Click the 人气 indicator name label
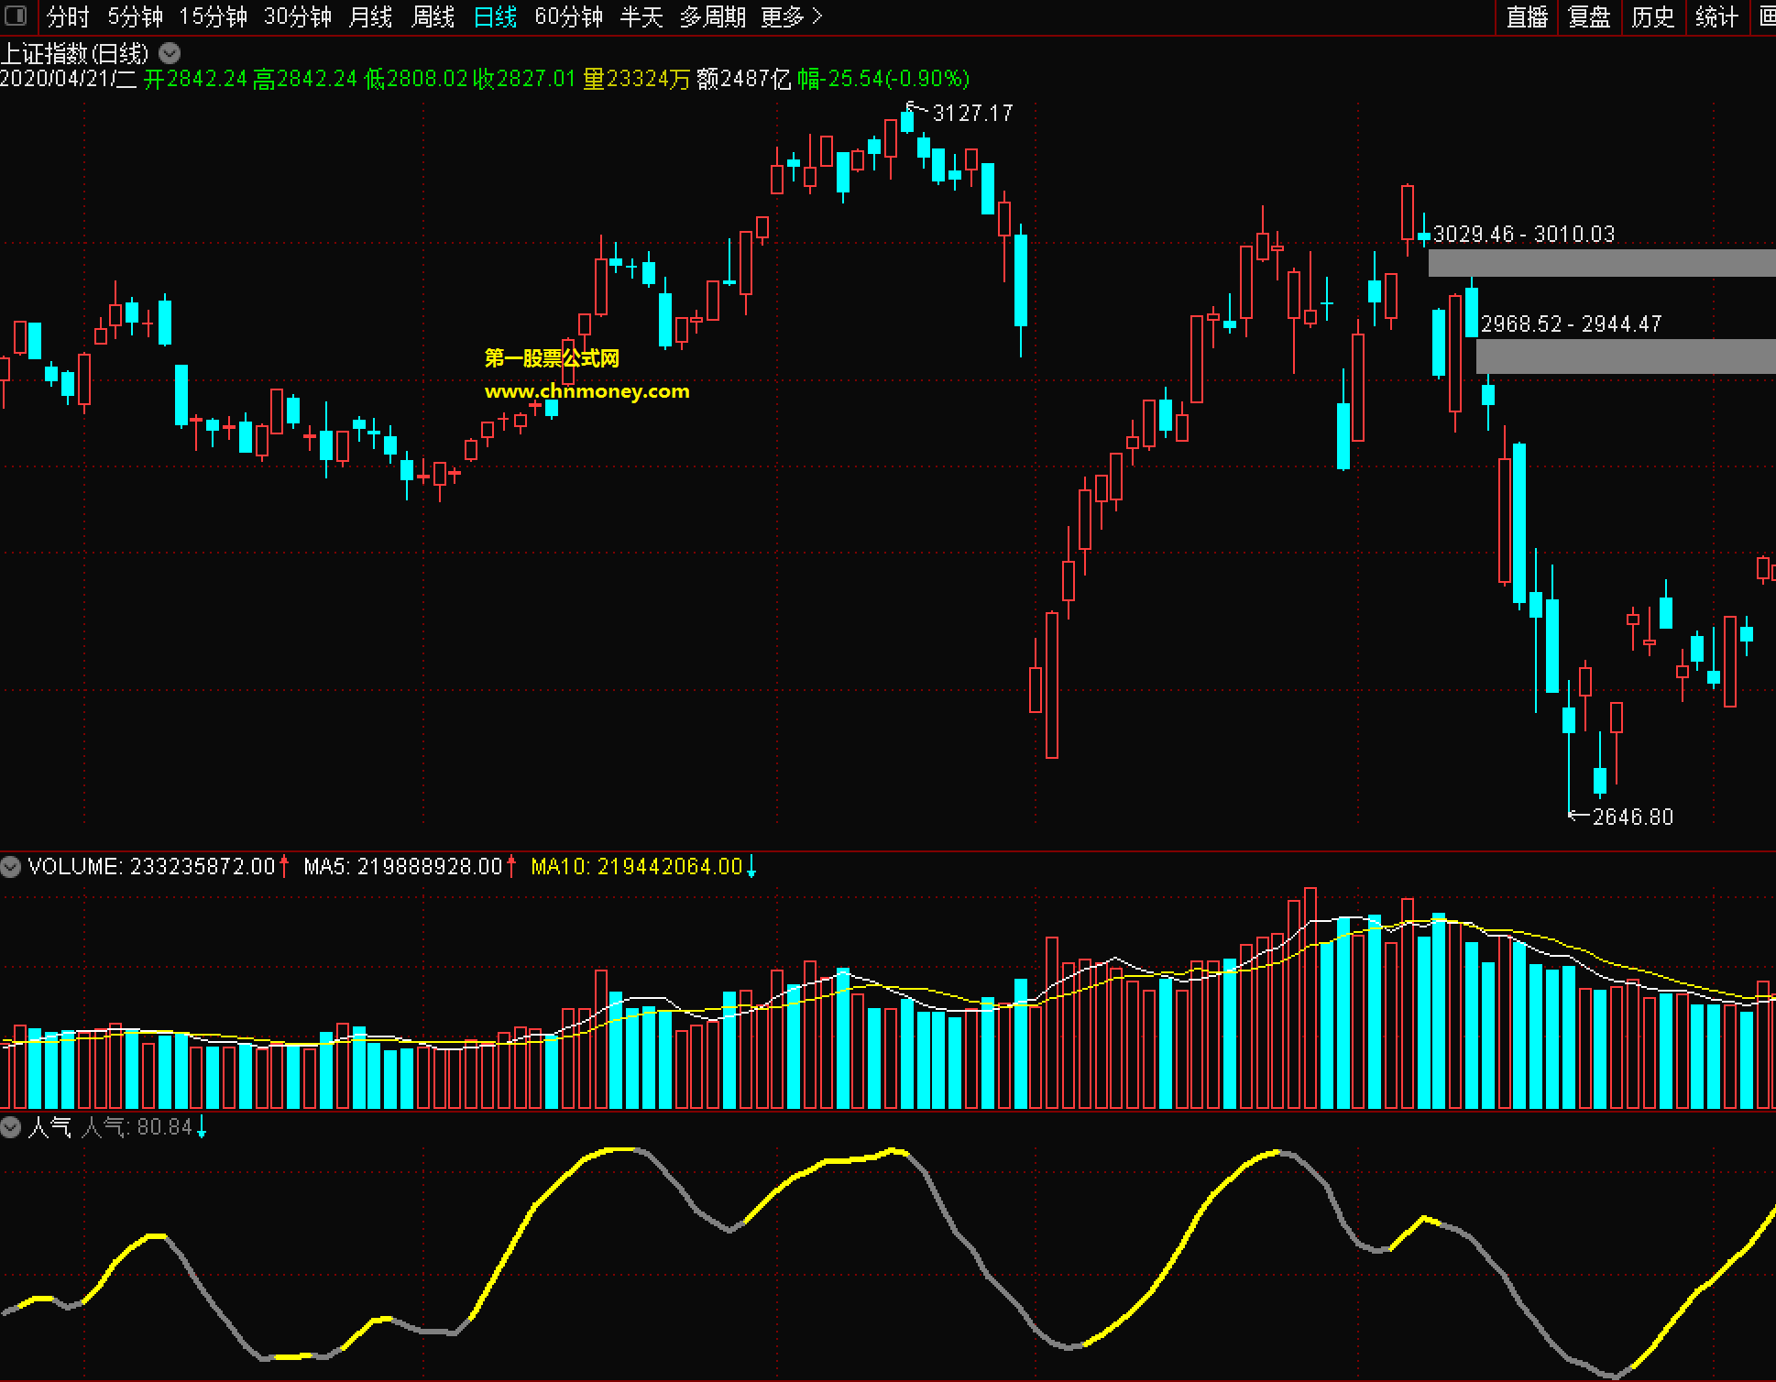Screen dimensions: 1776x1382 (x=49, y=1127)
